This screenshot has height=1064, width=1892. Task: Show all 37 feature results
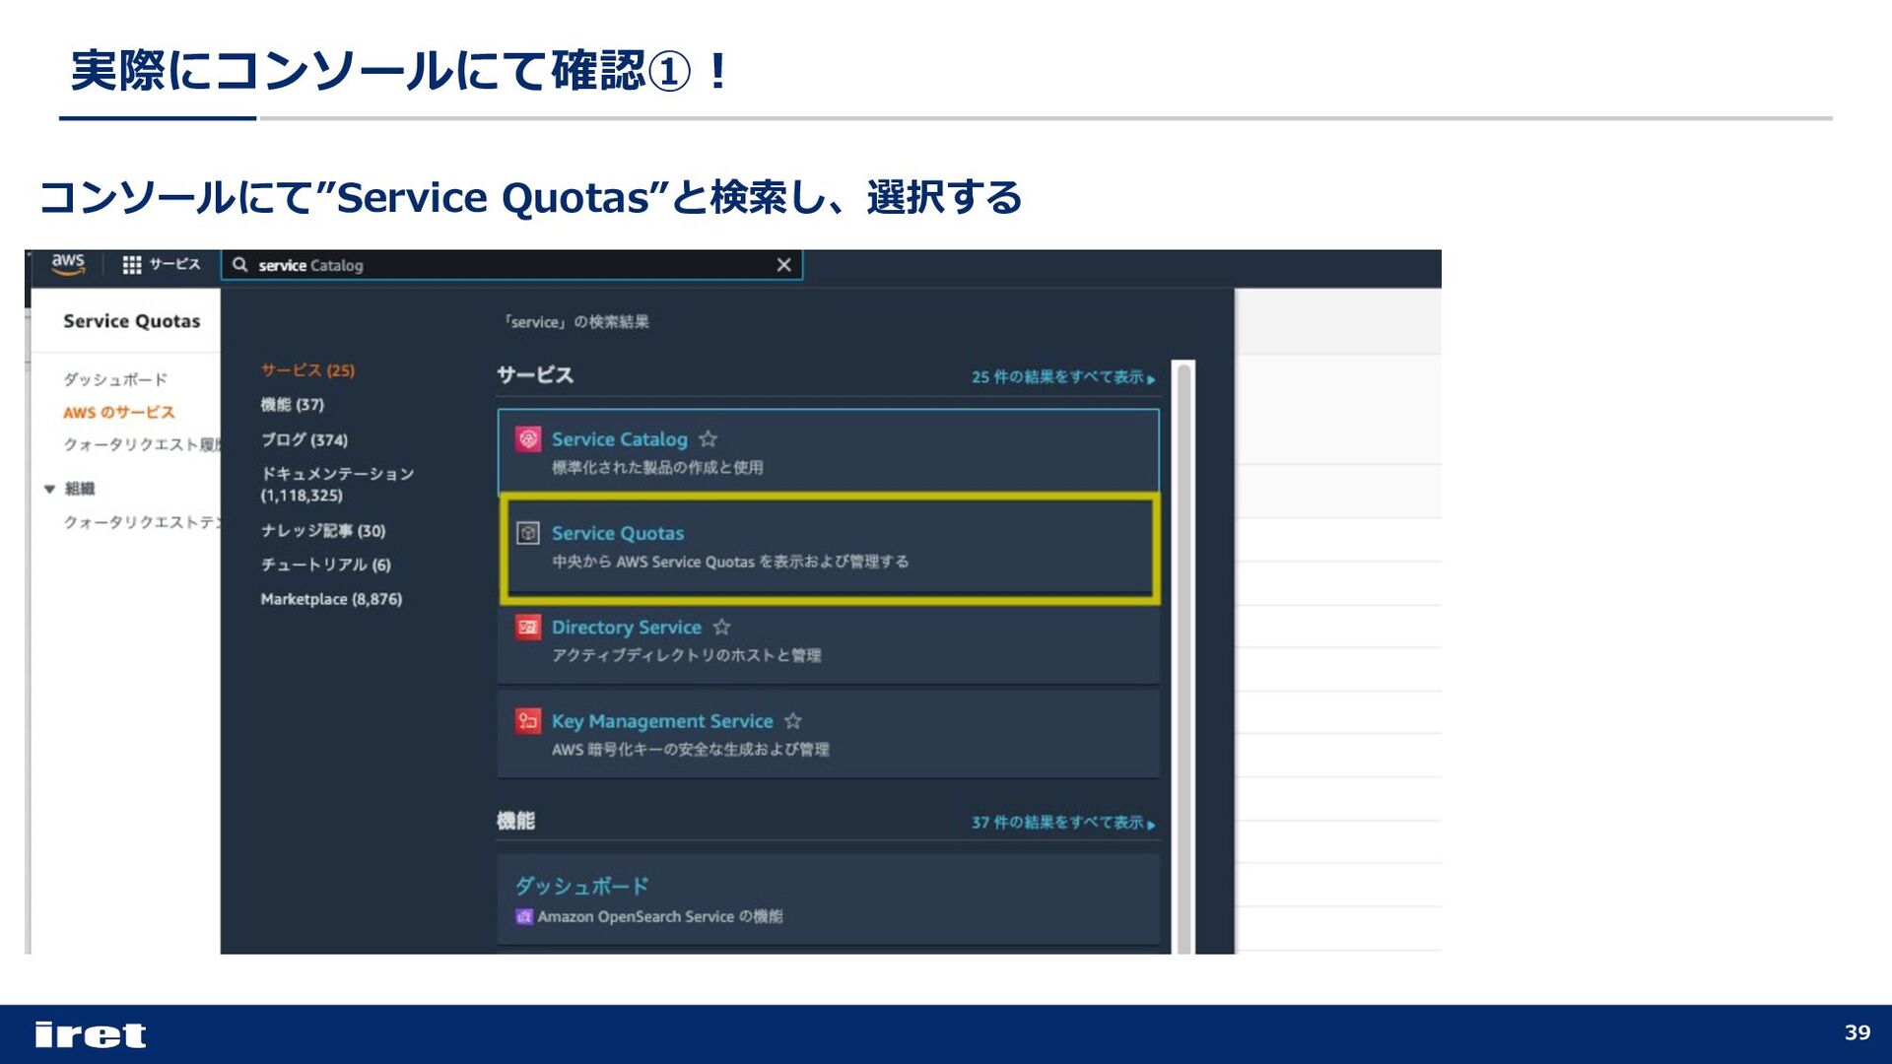click(1062, 823)
